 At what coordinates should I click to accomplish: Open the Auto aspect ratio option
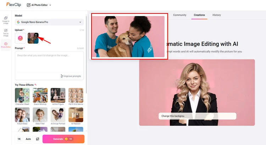pos(28,139)
